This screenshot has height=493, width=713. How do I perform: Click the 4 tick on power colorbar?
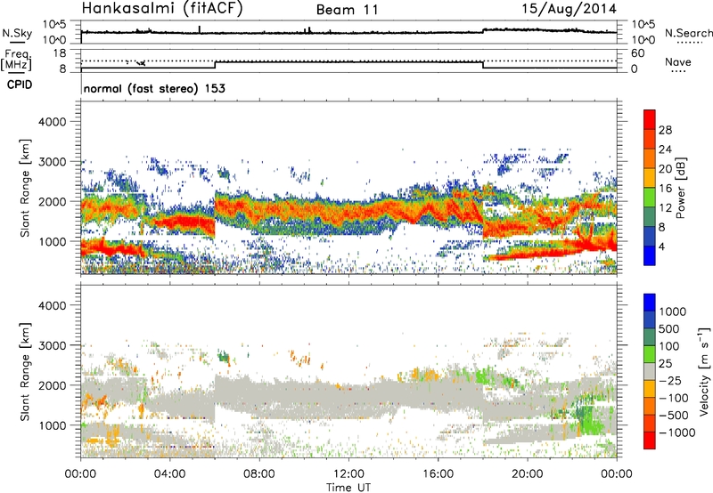pyautogui.click(x=661, y=246)
